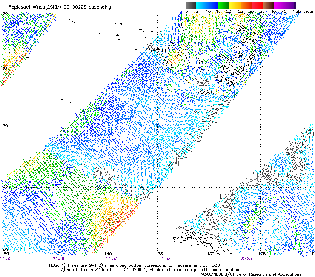Click the '21:57' pass time label

tap(112, 259)
